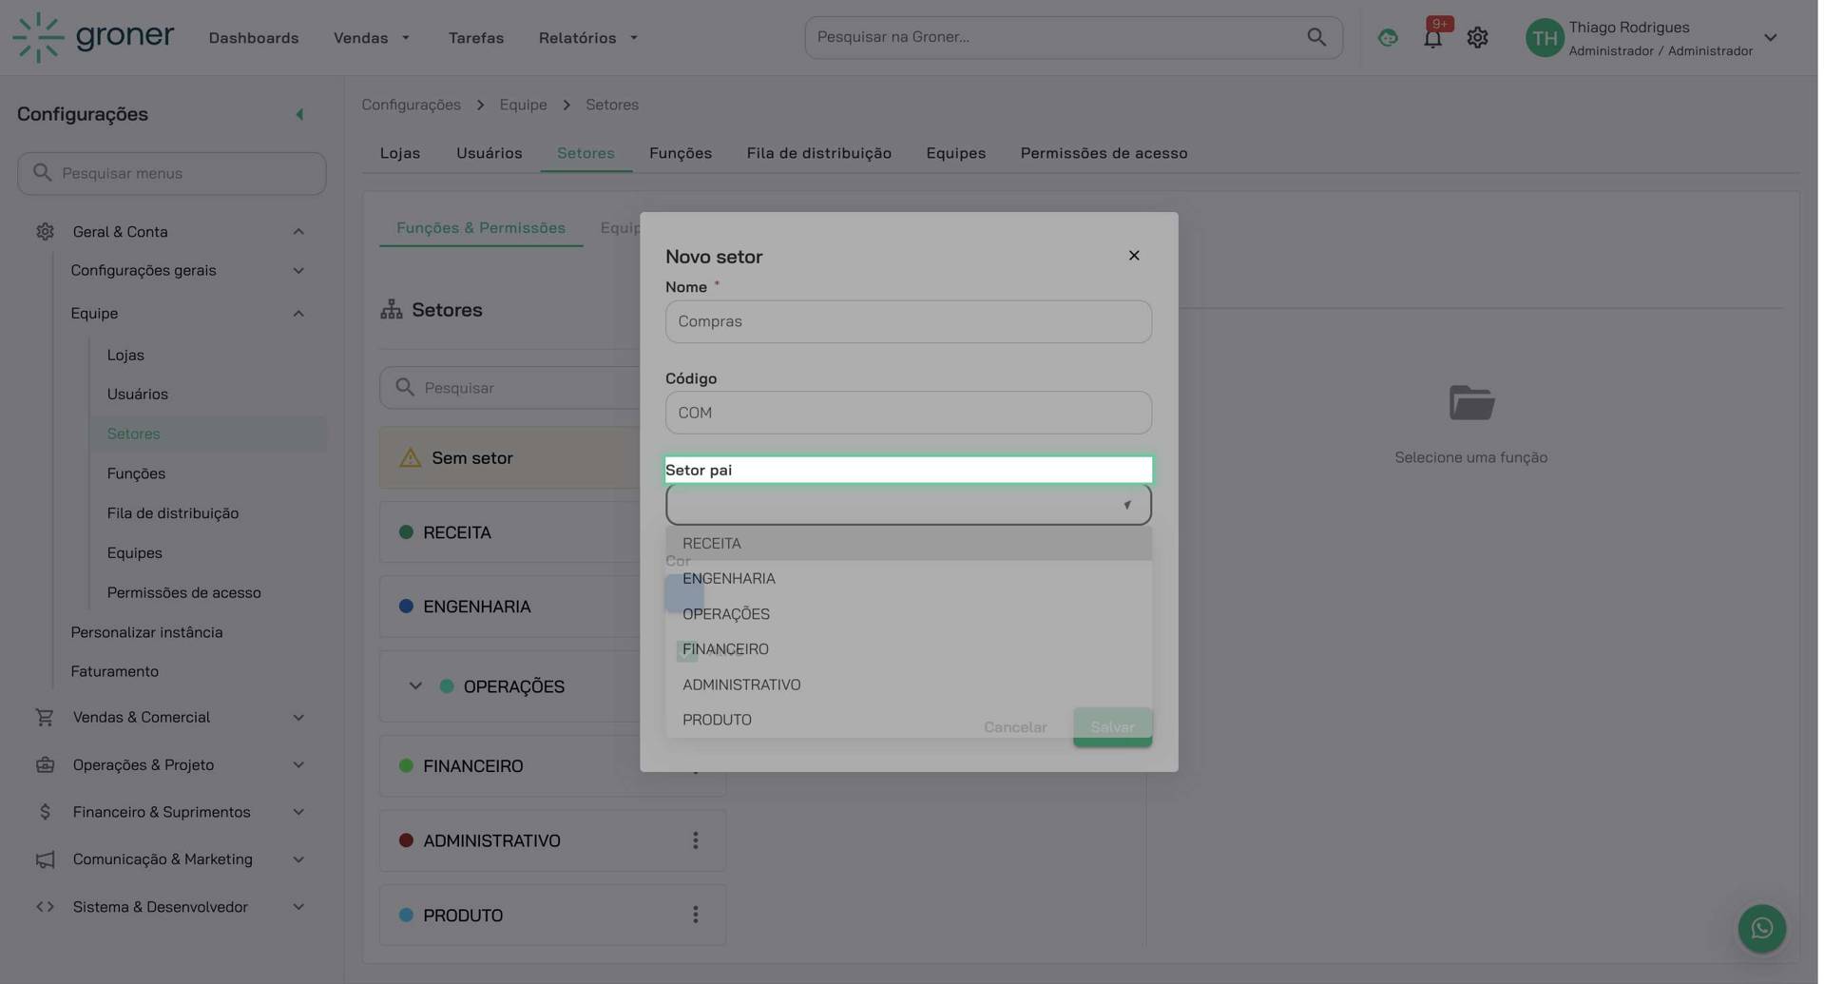Viewport: 1824px width, 984px height.
Task: Click the Salvar button
Action: coord(1111,726)
